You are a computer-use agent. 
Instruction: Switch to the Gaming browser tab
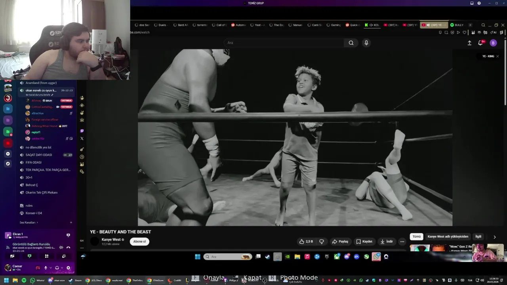pyautogui.click(x=333, y=25)
